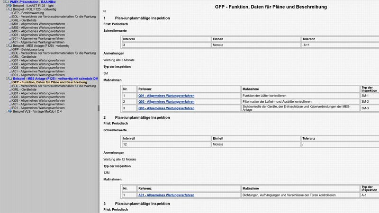Click the book icon beside Beispiel POL F125
Image resolution: width=379 pixels, height=213 pixels.
(10, 9)
